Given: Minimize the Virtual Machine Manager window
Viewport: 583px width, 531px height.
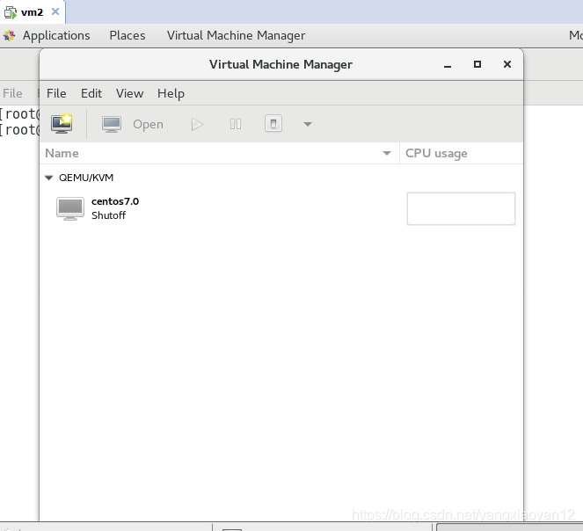Looking at the screenshot, I should click(x=448, y=65).
